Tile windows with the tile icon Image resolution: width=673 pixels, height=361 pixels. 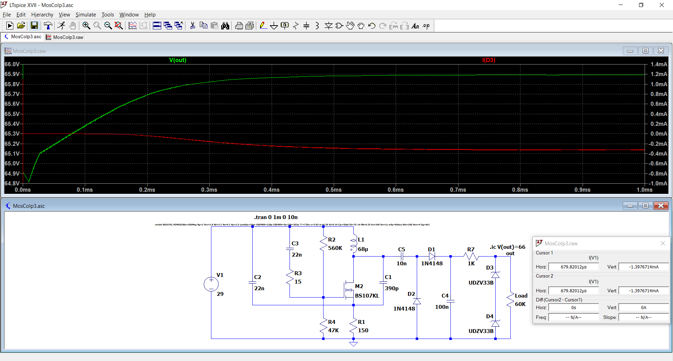click(x=157, y=26)
